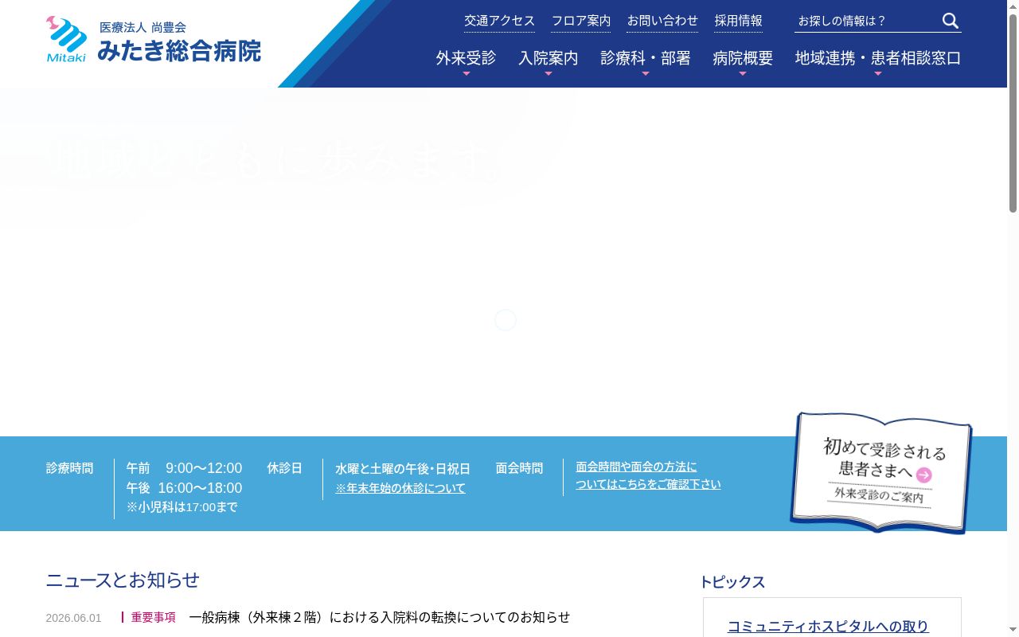Viewport: 1019px width, 637px height.
Task: Click the 重要事項 news tag
Action: pyautogui.click(x=153, y=617)
